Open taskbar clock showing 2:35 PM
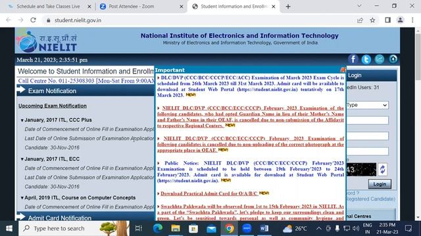Screen dimensions: 421x236 [x=387, y=228]
